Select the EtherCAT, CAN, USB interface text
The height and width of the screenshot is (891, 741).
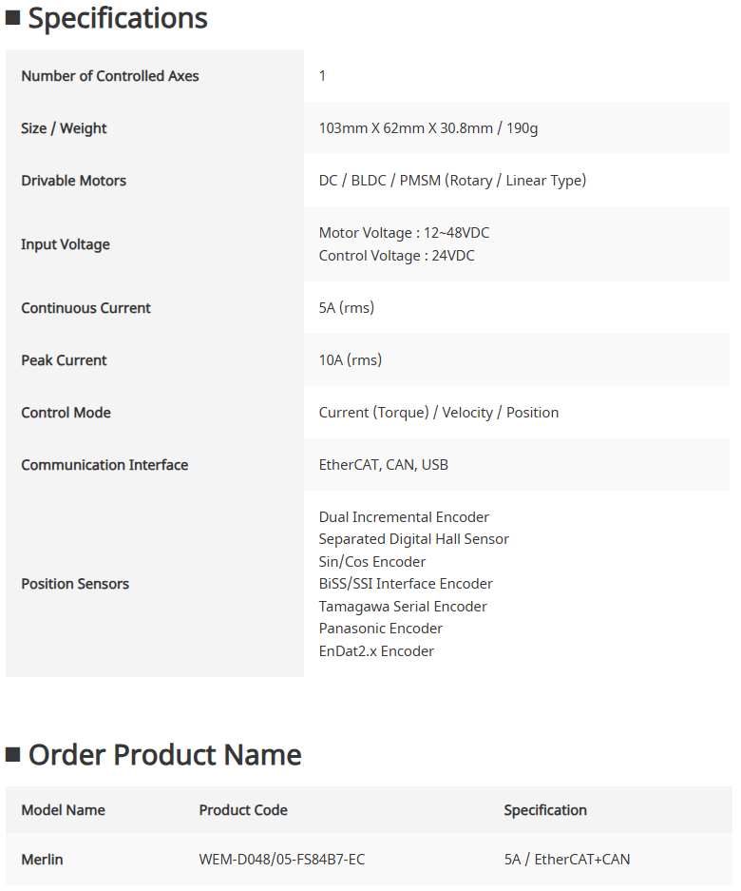click(383, 465)
